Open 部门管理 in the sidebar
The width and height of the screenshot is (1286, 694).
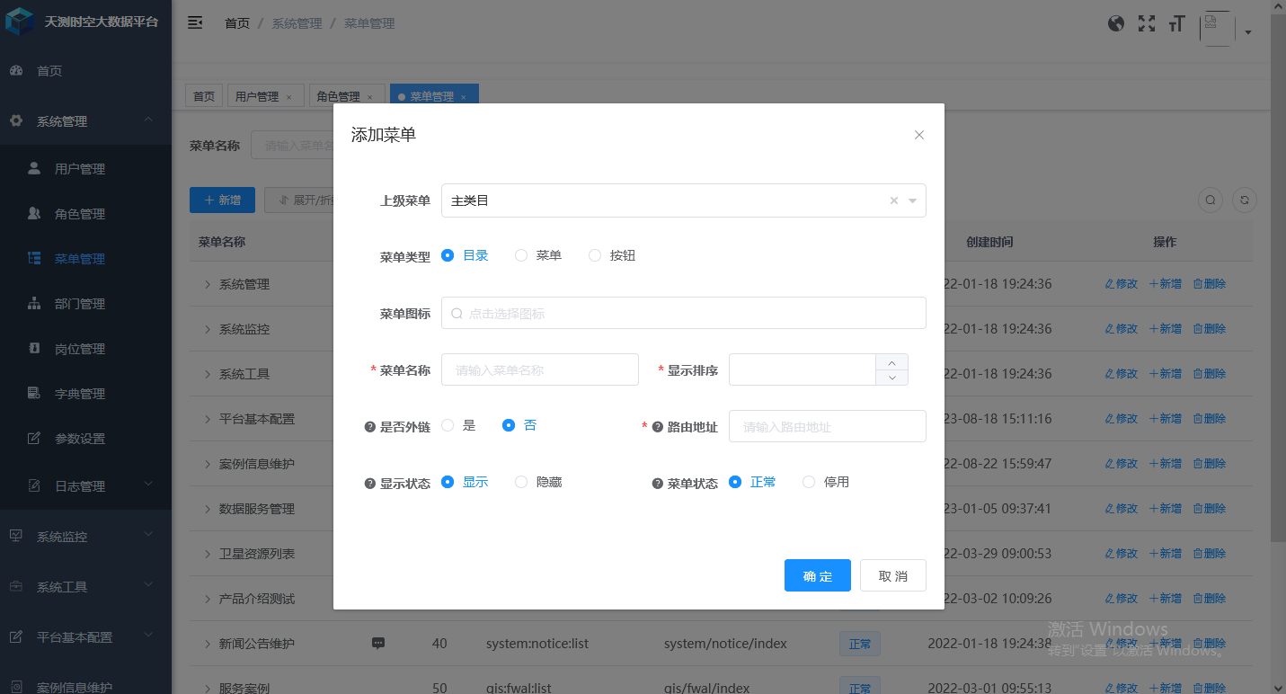click(80, 304)
